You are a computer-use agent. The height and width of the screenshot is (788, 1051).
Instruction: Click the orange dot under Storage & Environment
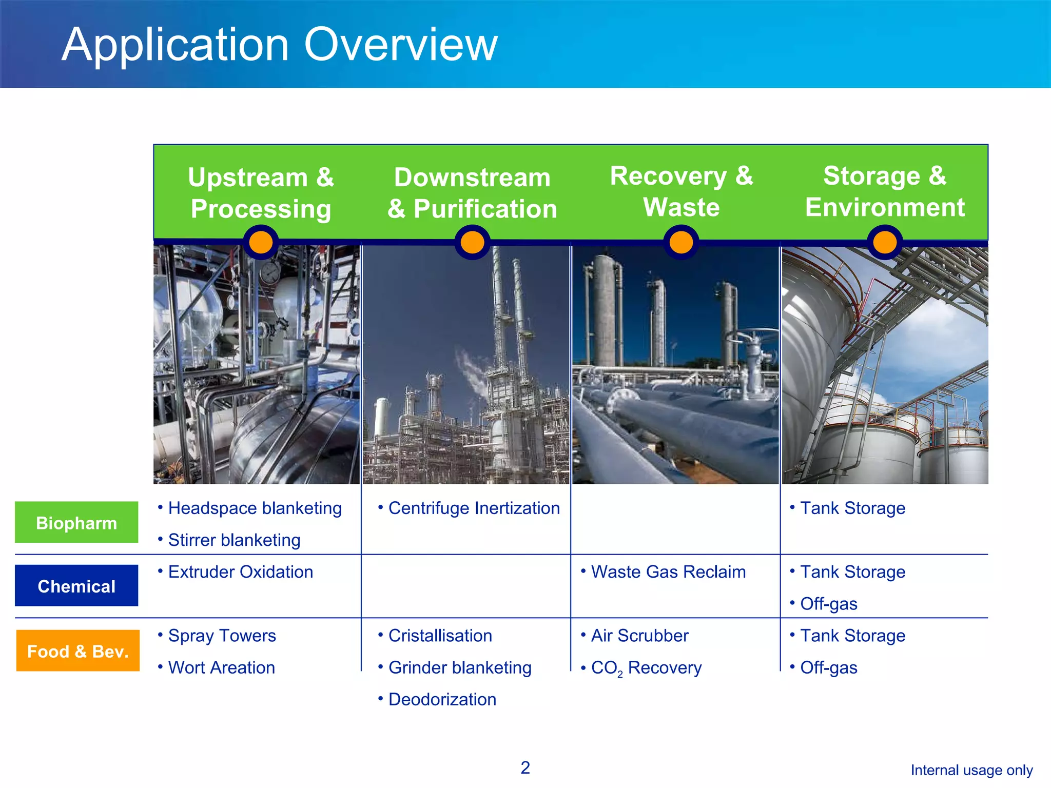tap(885, 242)
